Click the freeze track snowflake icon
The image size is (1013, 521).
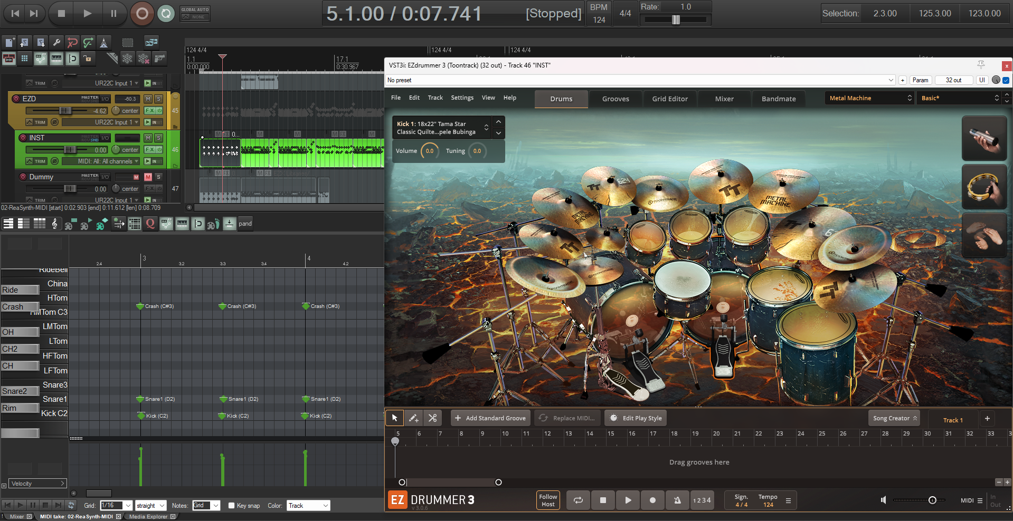pyautogui.click(x=127, y=59)
